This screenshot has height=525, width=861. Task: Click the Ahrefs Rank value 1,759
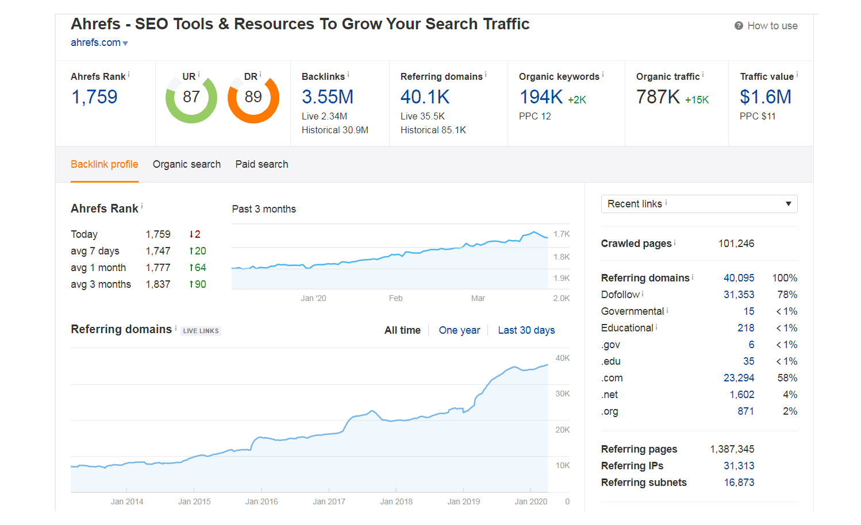[x=94, y=97]
